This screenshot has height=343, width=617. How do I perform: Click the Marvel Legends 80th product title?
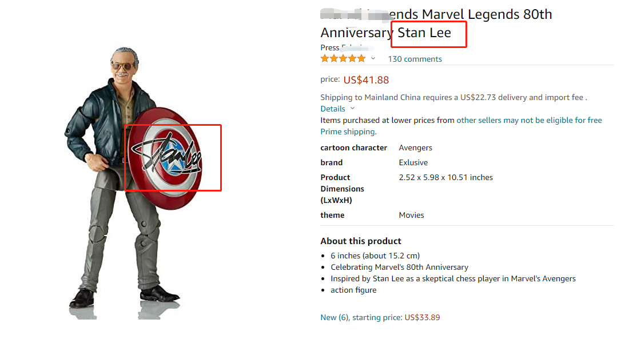click(436, 23)
